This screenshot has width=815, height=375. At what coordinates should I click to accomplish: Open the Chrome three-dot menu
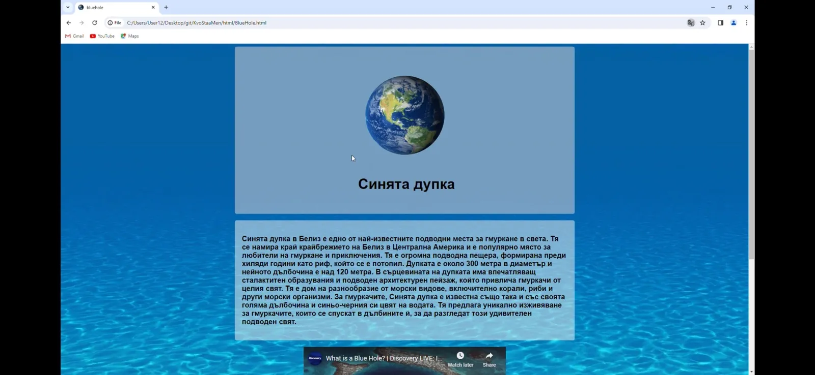(x=747, y=23)
